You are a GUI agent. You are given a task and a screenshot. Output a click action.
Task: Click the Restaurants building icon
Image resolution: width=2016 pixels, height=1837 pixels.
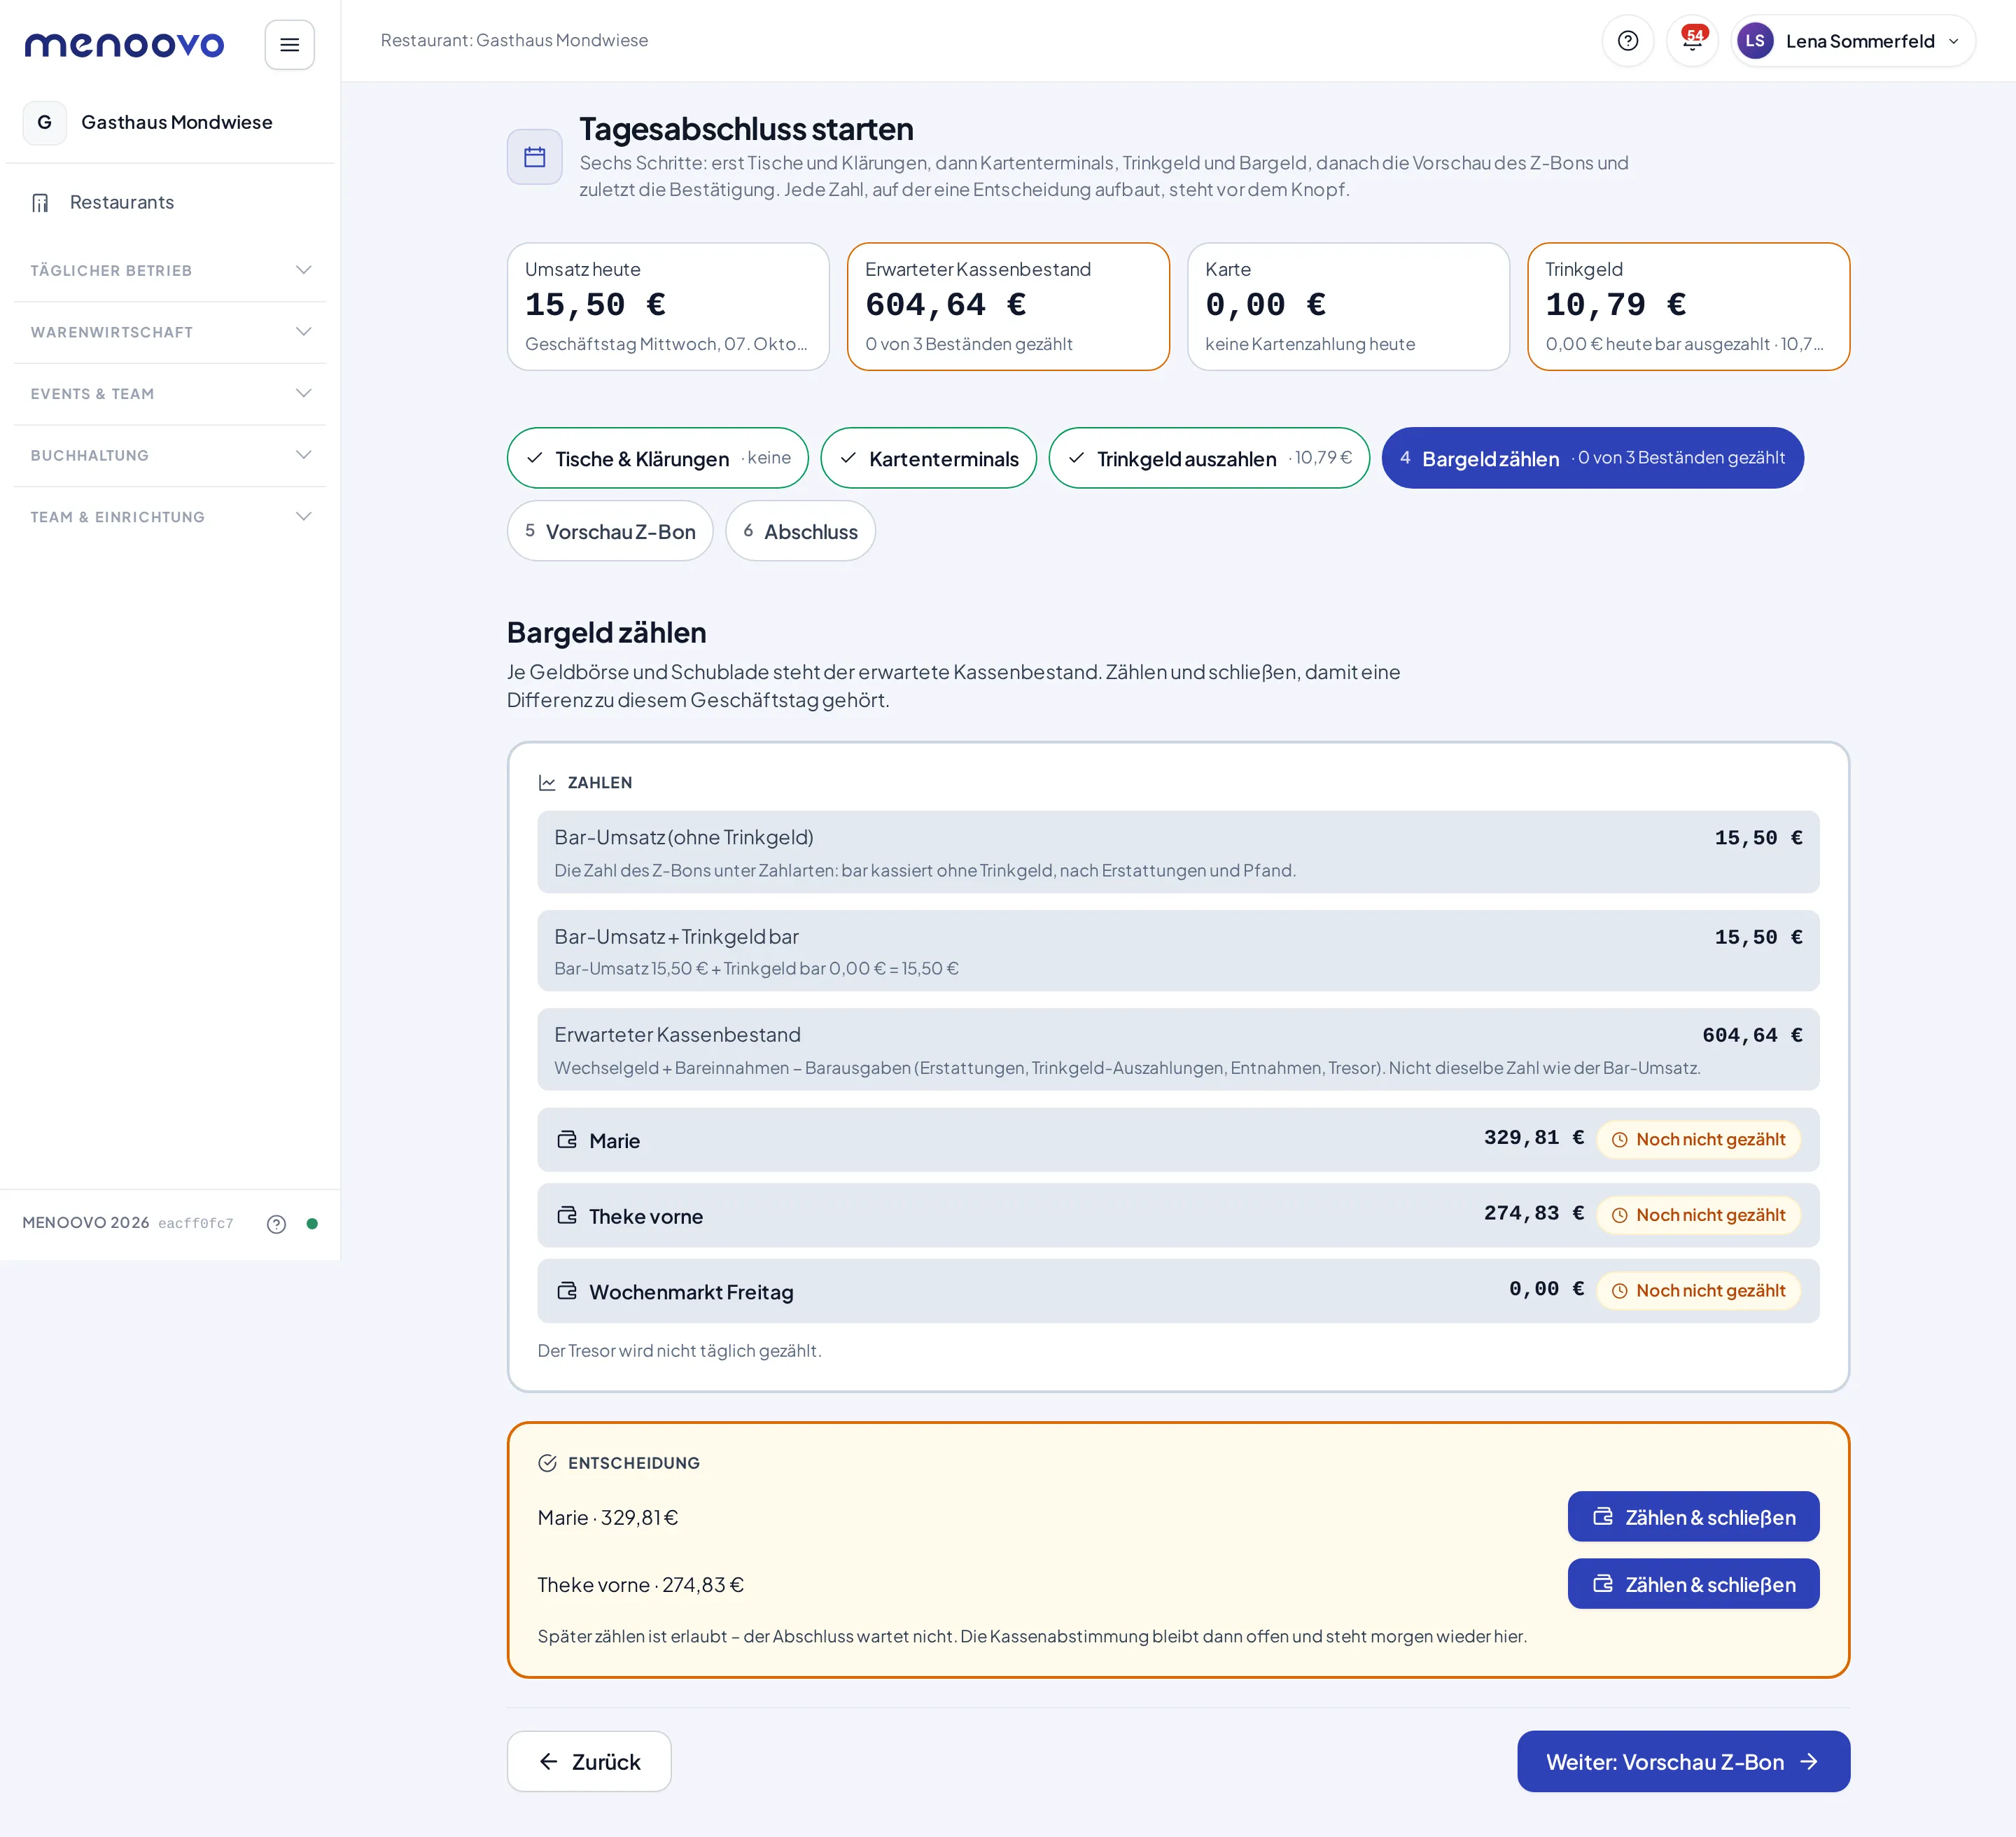coord(40,203)
